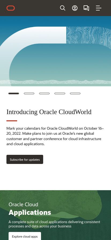Screen dimensions: 111x240
Task: Switch to the fourth carousel slide indicator
Action: tap(60, 93)
